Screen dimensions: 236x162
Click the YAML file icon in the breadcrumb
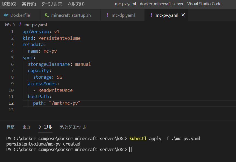click(x=20, y=25)
